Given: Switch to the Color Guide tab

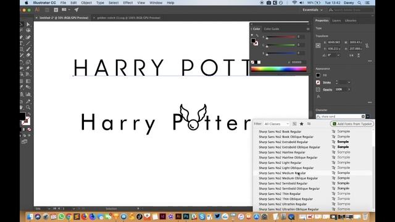Looking at the screenshot, I should (x=272, y=29).
